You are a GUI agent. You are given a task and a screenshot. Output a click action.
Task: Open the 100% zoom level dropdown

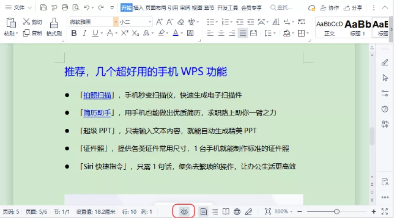283,211
